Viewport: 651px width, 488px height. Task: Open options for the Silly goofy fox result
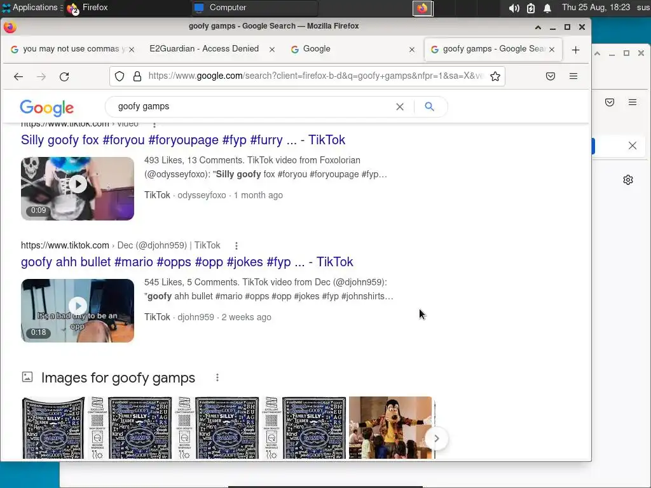154,124
